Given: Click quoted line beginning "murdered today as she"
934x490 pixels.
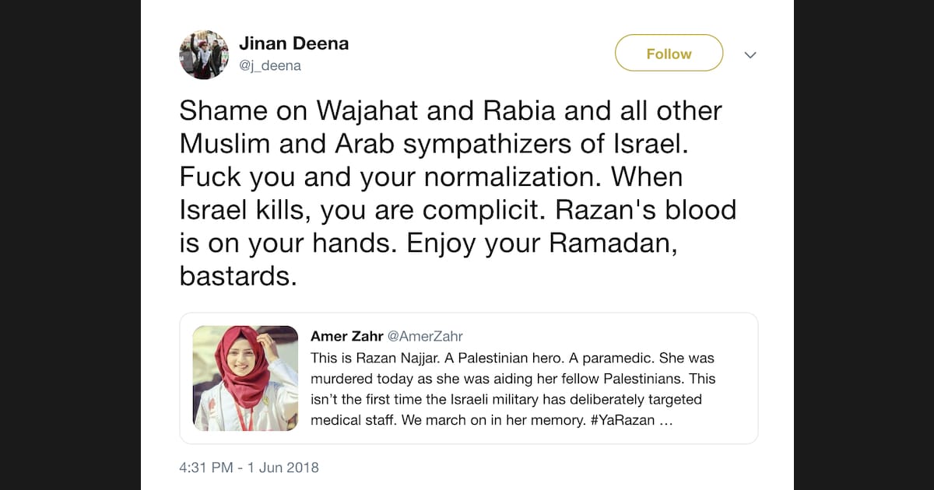Looking at the screenshot, I should click(513, 379).
